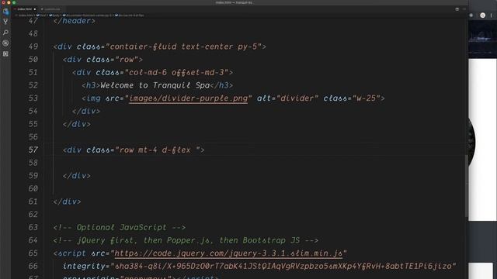This screenshot has width=497, height=279.
Task: Open the Source Control view
Action: (x=5, y=22)
